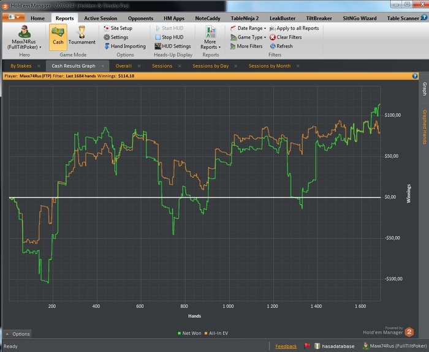
Task: Select the Cash Results Graph report tab
Action: (x=74, y=66)
